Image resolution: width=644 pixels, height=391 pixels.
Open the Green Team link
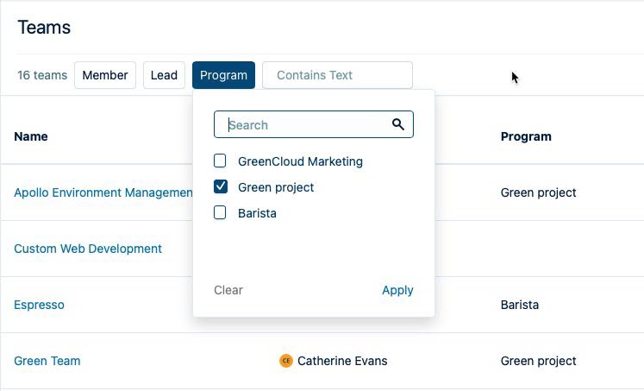point(47,361)
